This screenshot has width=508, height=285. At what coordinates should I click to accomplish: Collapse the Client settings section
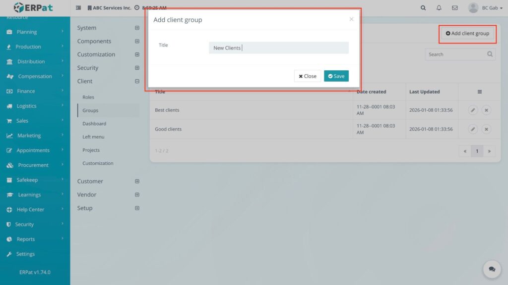(x=137, y=81)
